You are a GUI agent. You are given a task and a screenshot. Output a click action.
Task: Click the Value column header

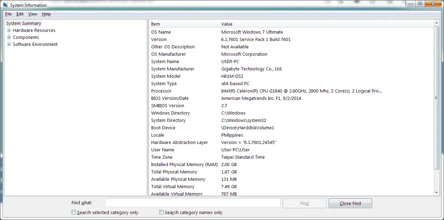point(302,24)
